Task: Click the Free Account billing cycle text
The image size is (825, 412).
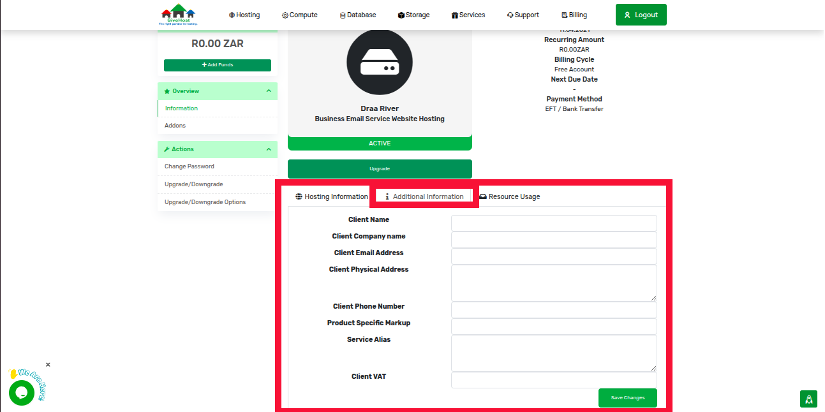Action: click(x=574, y=70)
